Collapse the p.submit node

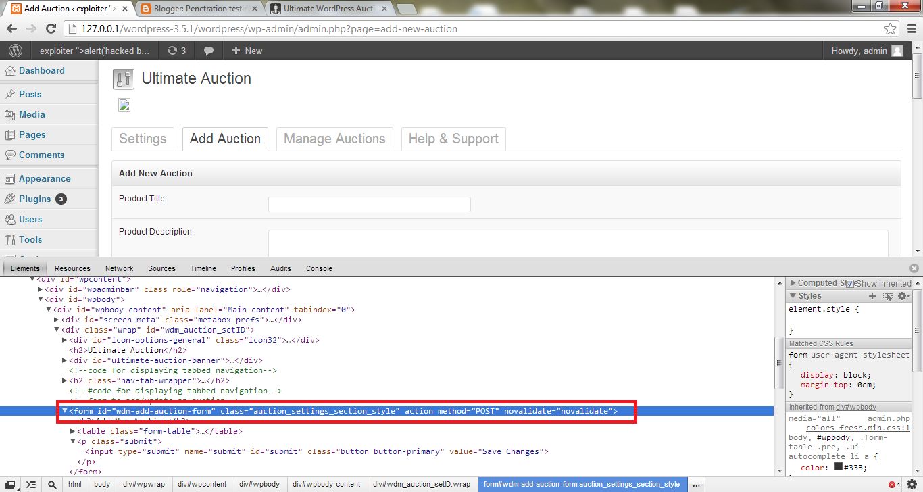[x=74, y=441]
